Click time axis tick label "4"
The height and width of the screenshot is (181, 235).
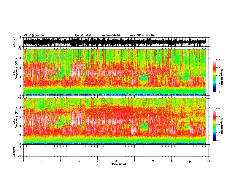pyautogui.click(x=98, y=161)
